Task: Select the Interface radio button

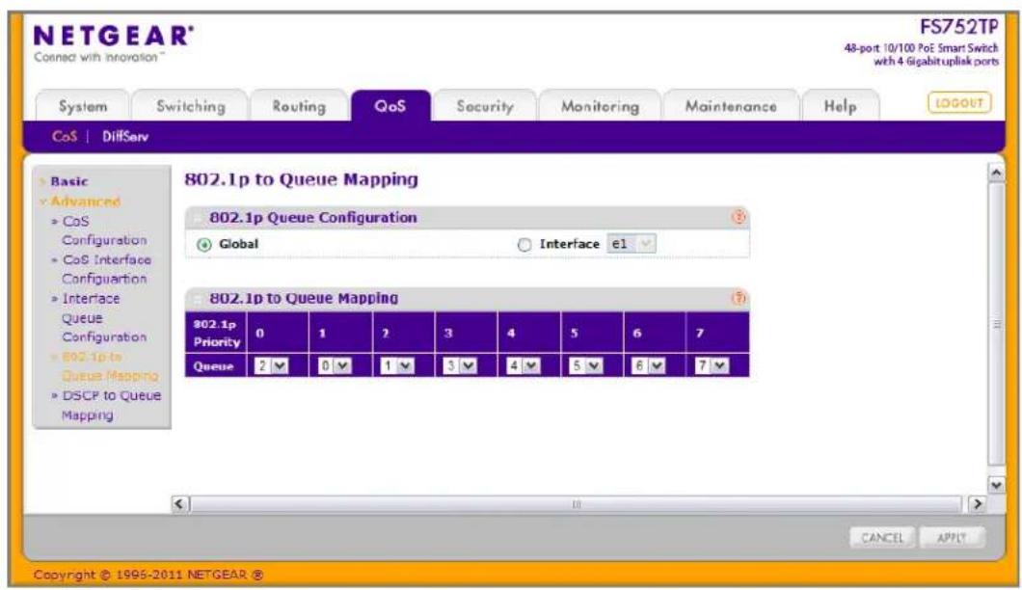Action: (524, 245)
